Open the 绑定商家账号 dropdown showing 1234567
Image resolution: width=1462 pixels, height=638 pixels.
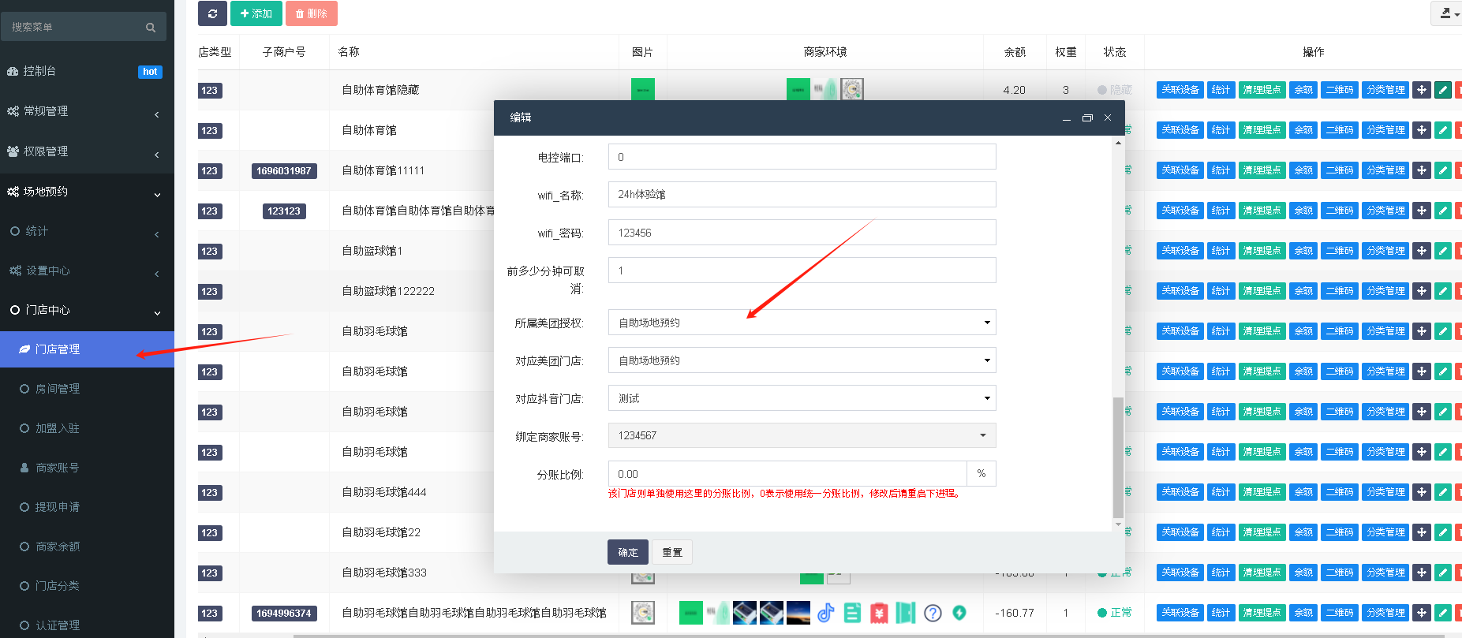802,435
